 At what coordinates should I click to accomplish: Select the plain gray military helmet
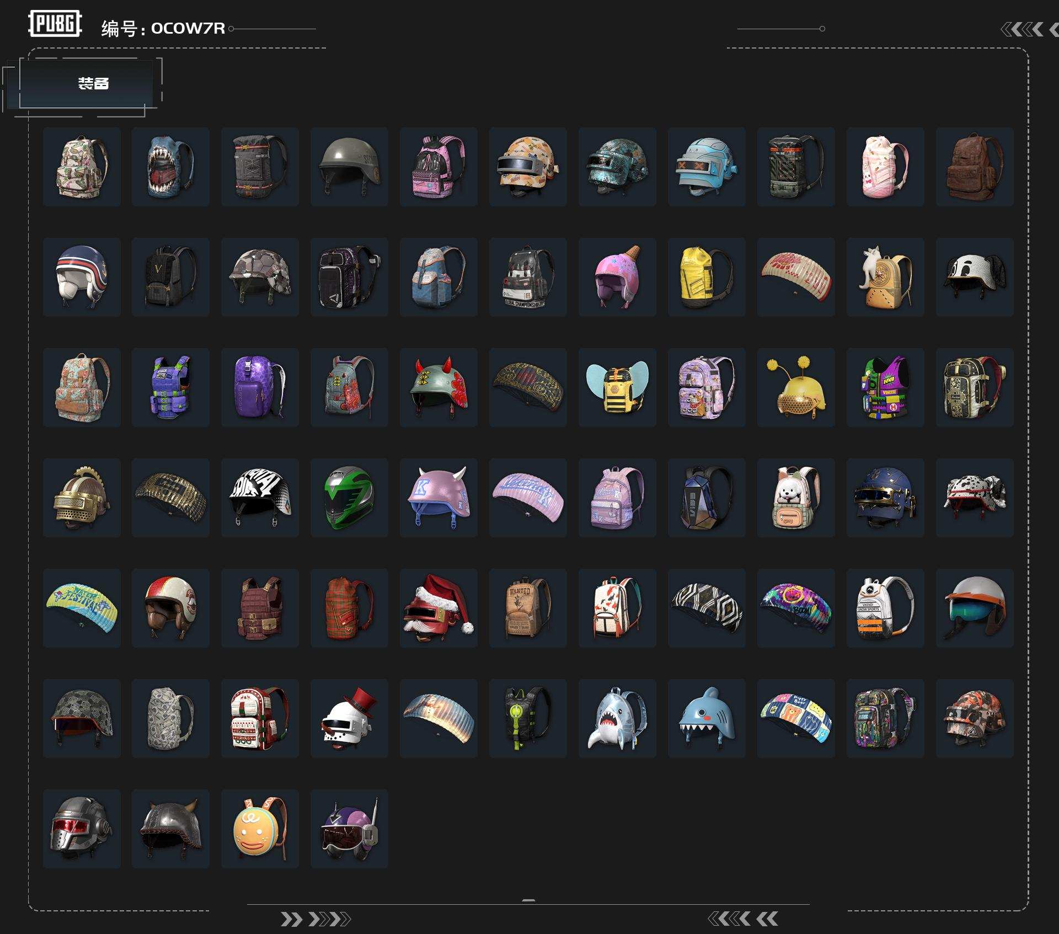pyautogui.click(x=349, y=167)
